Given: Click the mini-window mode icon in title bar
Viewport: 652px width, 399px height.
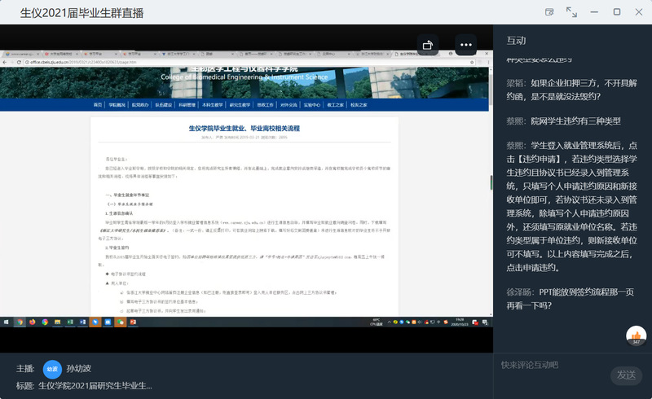Looking at the screenshot, I should click(549, 12).
